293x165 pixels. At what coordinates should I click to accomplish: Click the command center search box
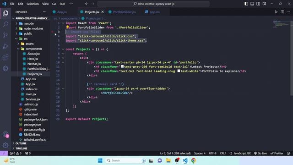tap(153, 4)
